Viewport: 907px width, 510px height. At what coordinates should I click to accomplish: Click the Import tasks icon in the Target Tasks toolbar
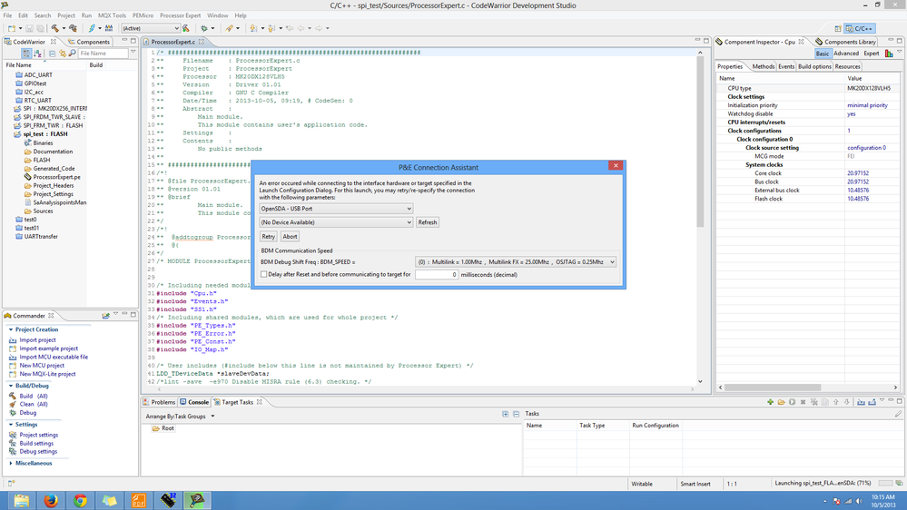pos(861,402)
